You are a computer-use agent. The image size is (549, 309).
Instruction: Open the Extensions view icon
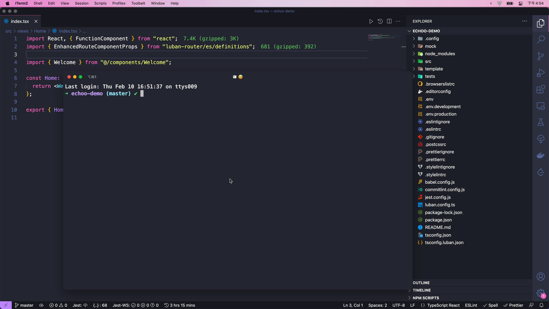tap(540, 90)
